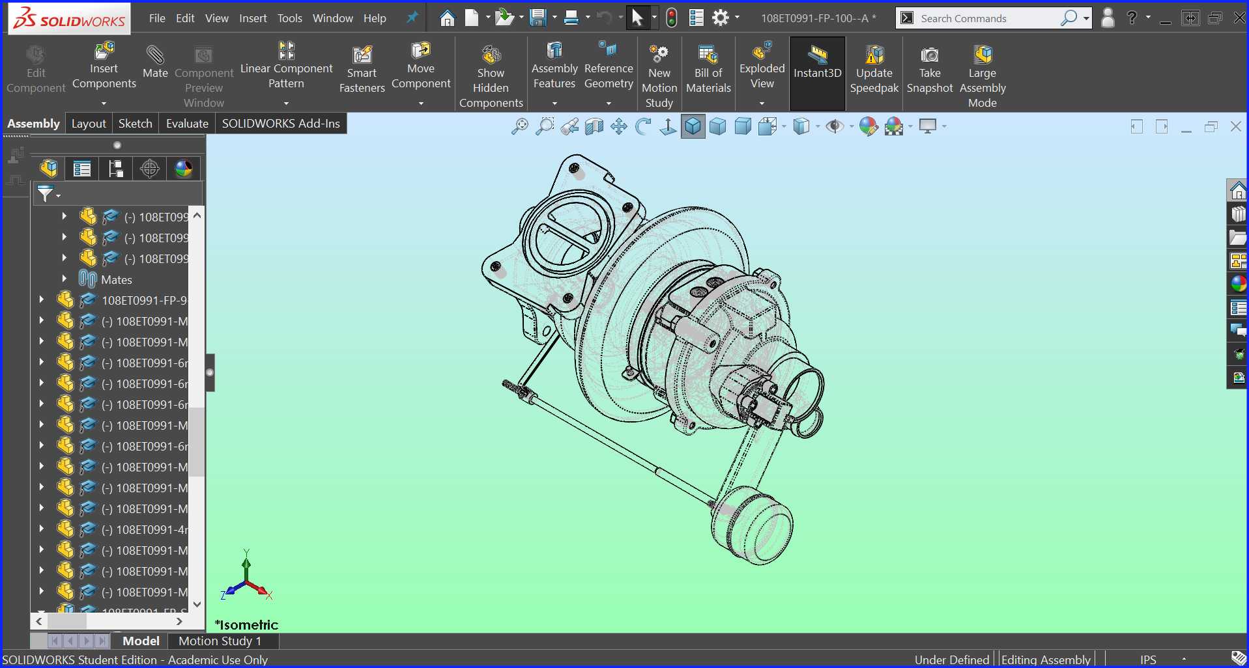The image size is (1249, 668).
Task: Open DimXpertManager tab icon
Action: 150,169
